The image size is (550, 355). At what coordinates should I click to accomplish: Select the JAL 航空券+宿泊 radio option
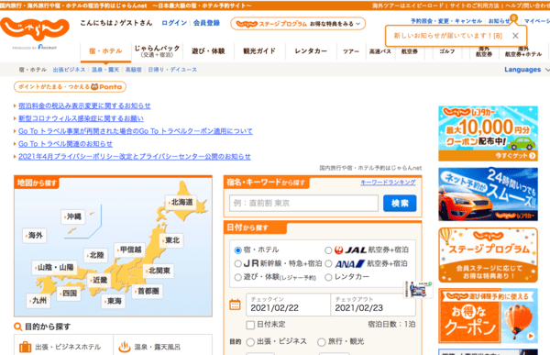(x=328, y=250)
